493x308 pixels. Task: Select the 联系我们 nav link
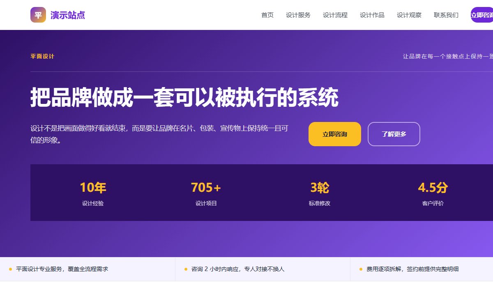446,15
